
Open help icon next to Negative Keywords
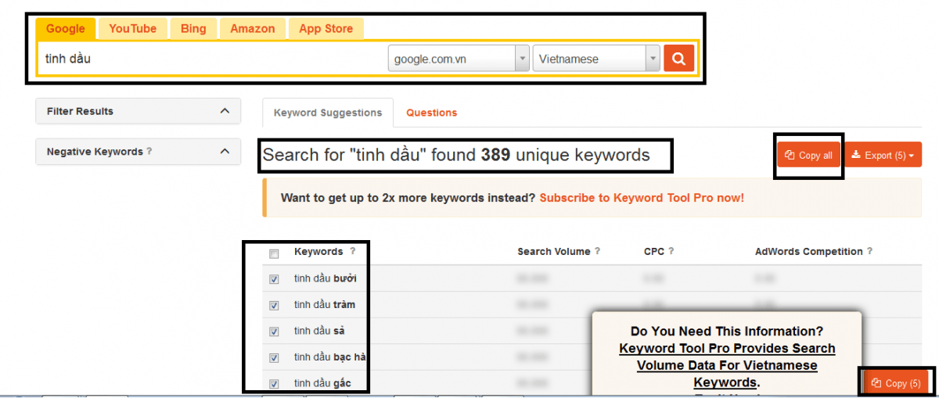149,152
